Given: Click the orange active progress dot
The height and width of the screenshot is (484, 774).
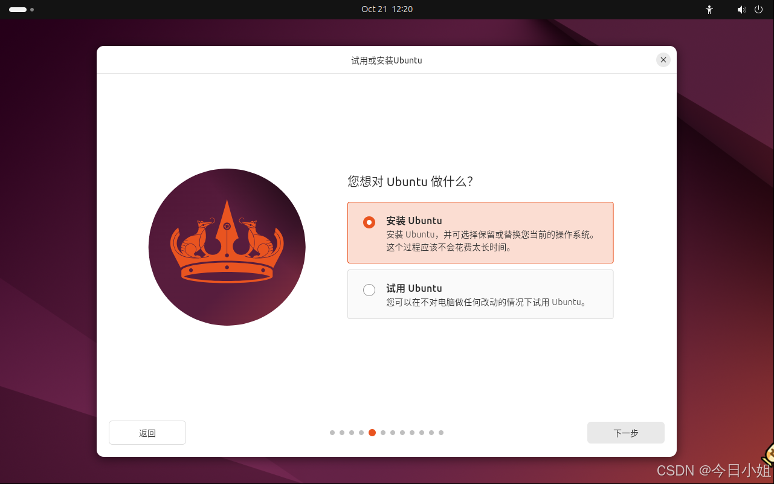Looking at the screenshot, I should pos(372,433).
